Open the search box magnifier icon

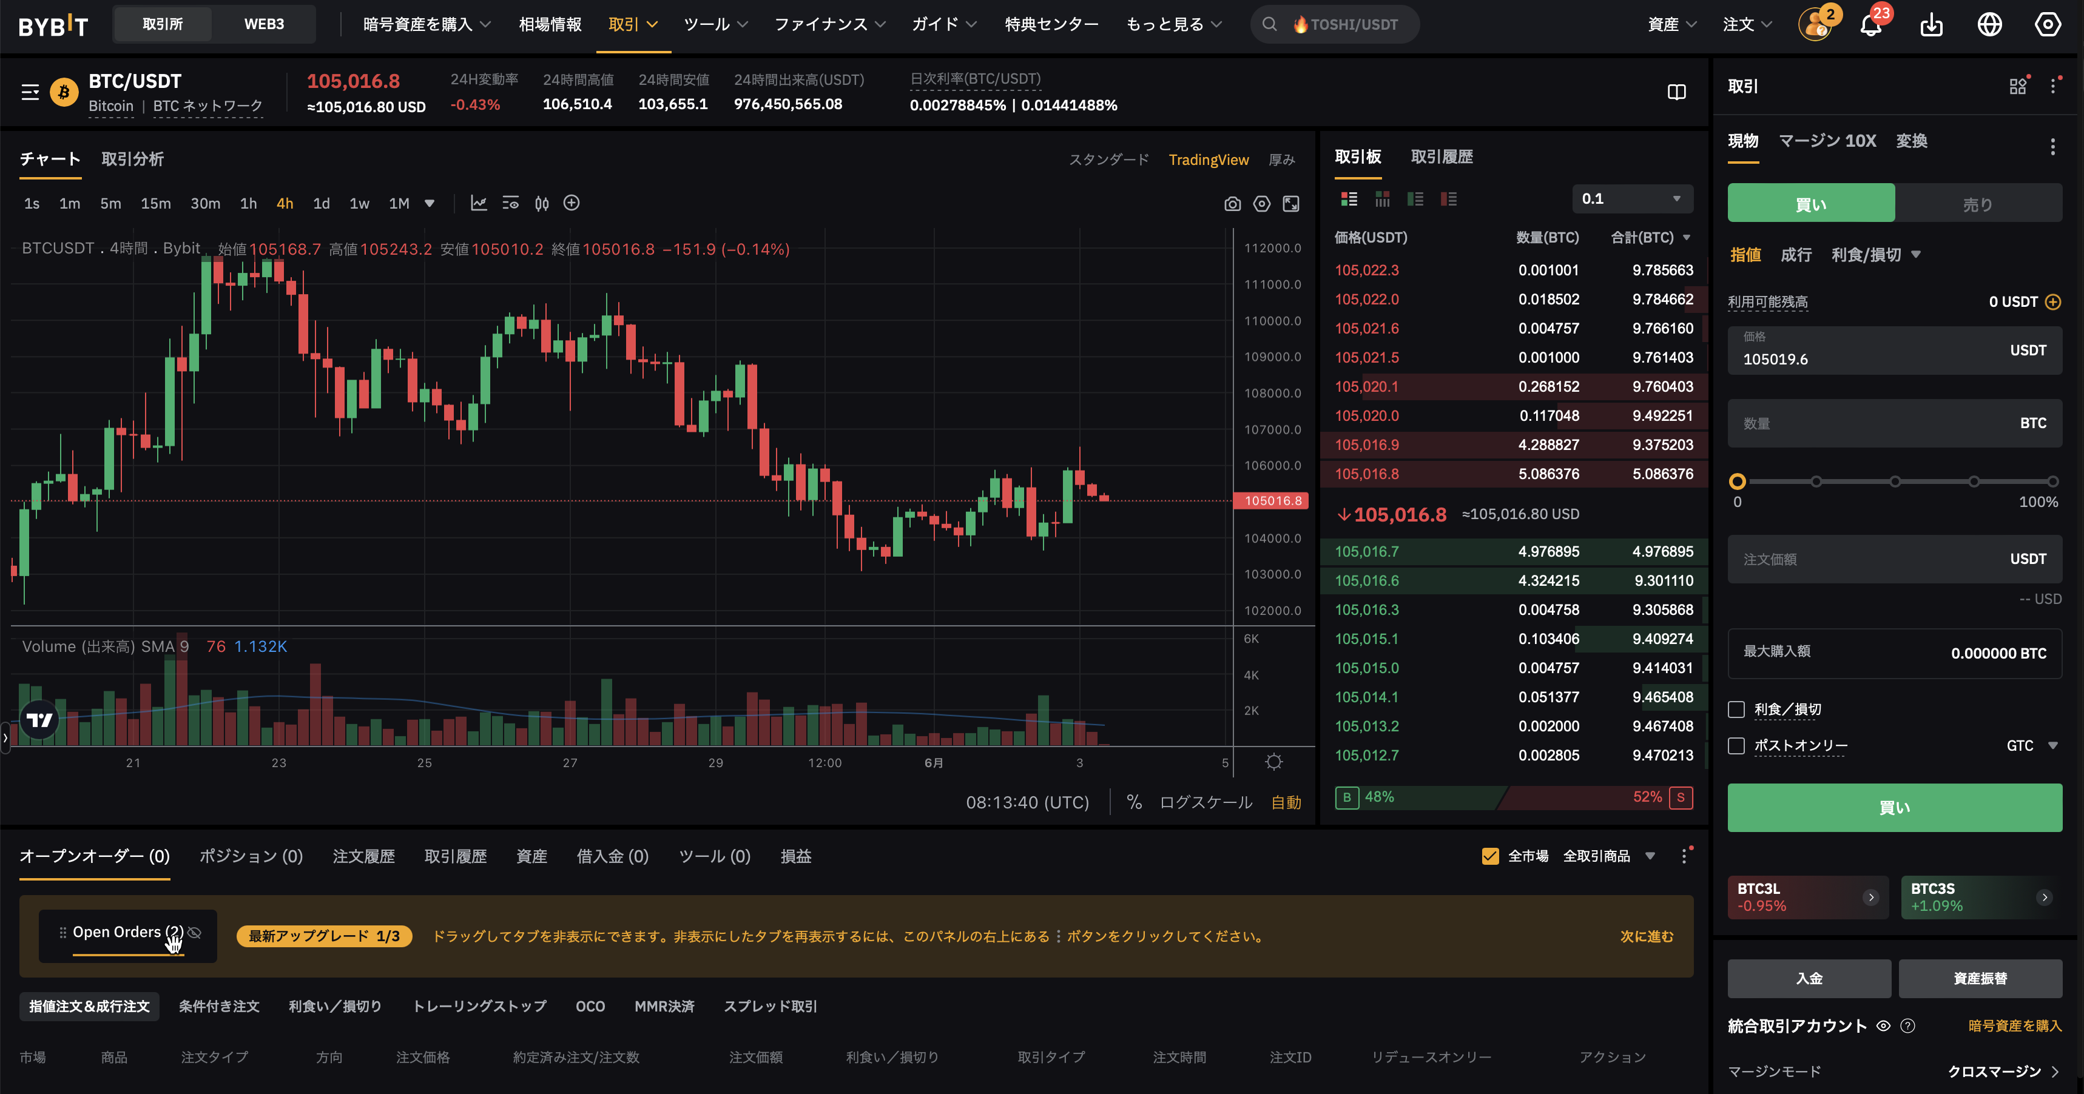coord(1270,24)
